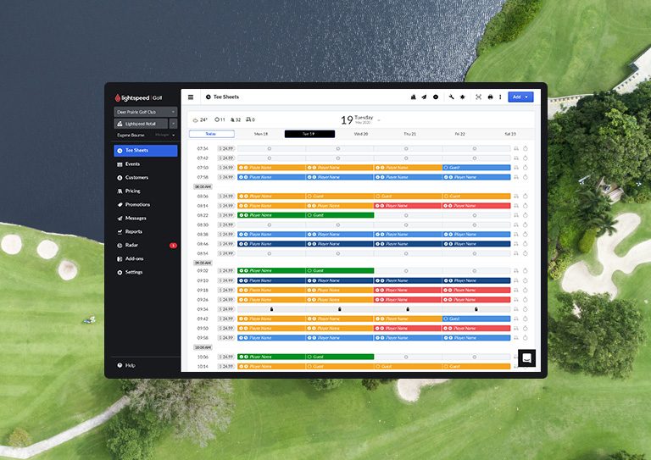The image size is (651, 460).
Task: Expand the date picker next to Tuesday 19
Action: coord(379,120)
